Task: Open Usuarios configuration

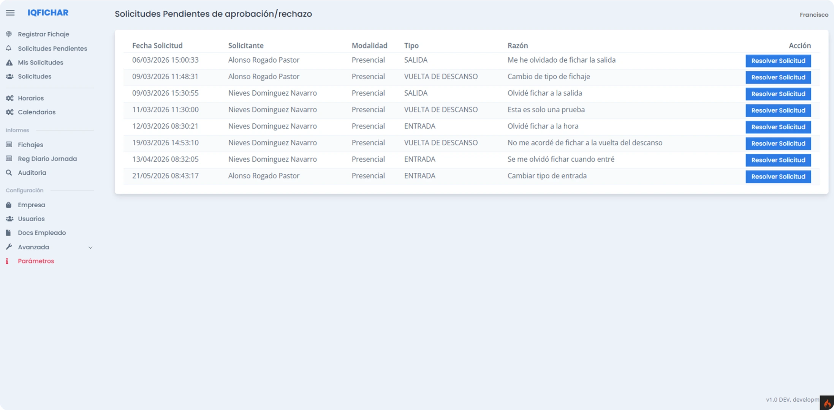Action: click(x=31, y=219)
